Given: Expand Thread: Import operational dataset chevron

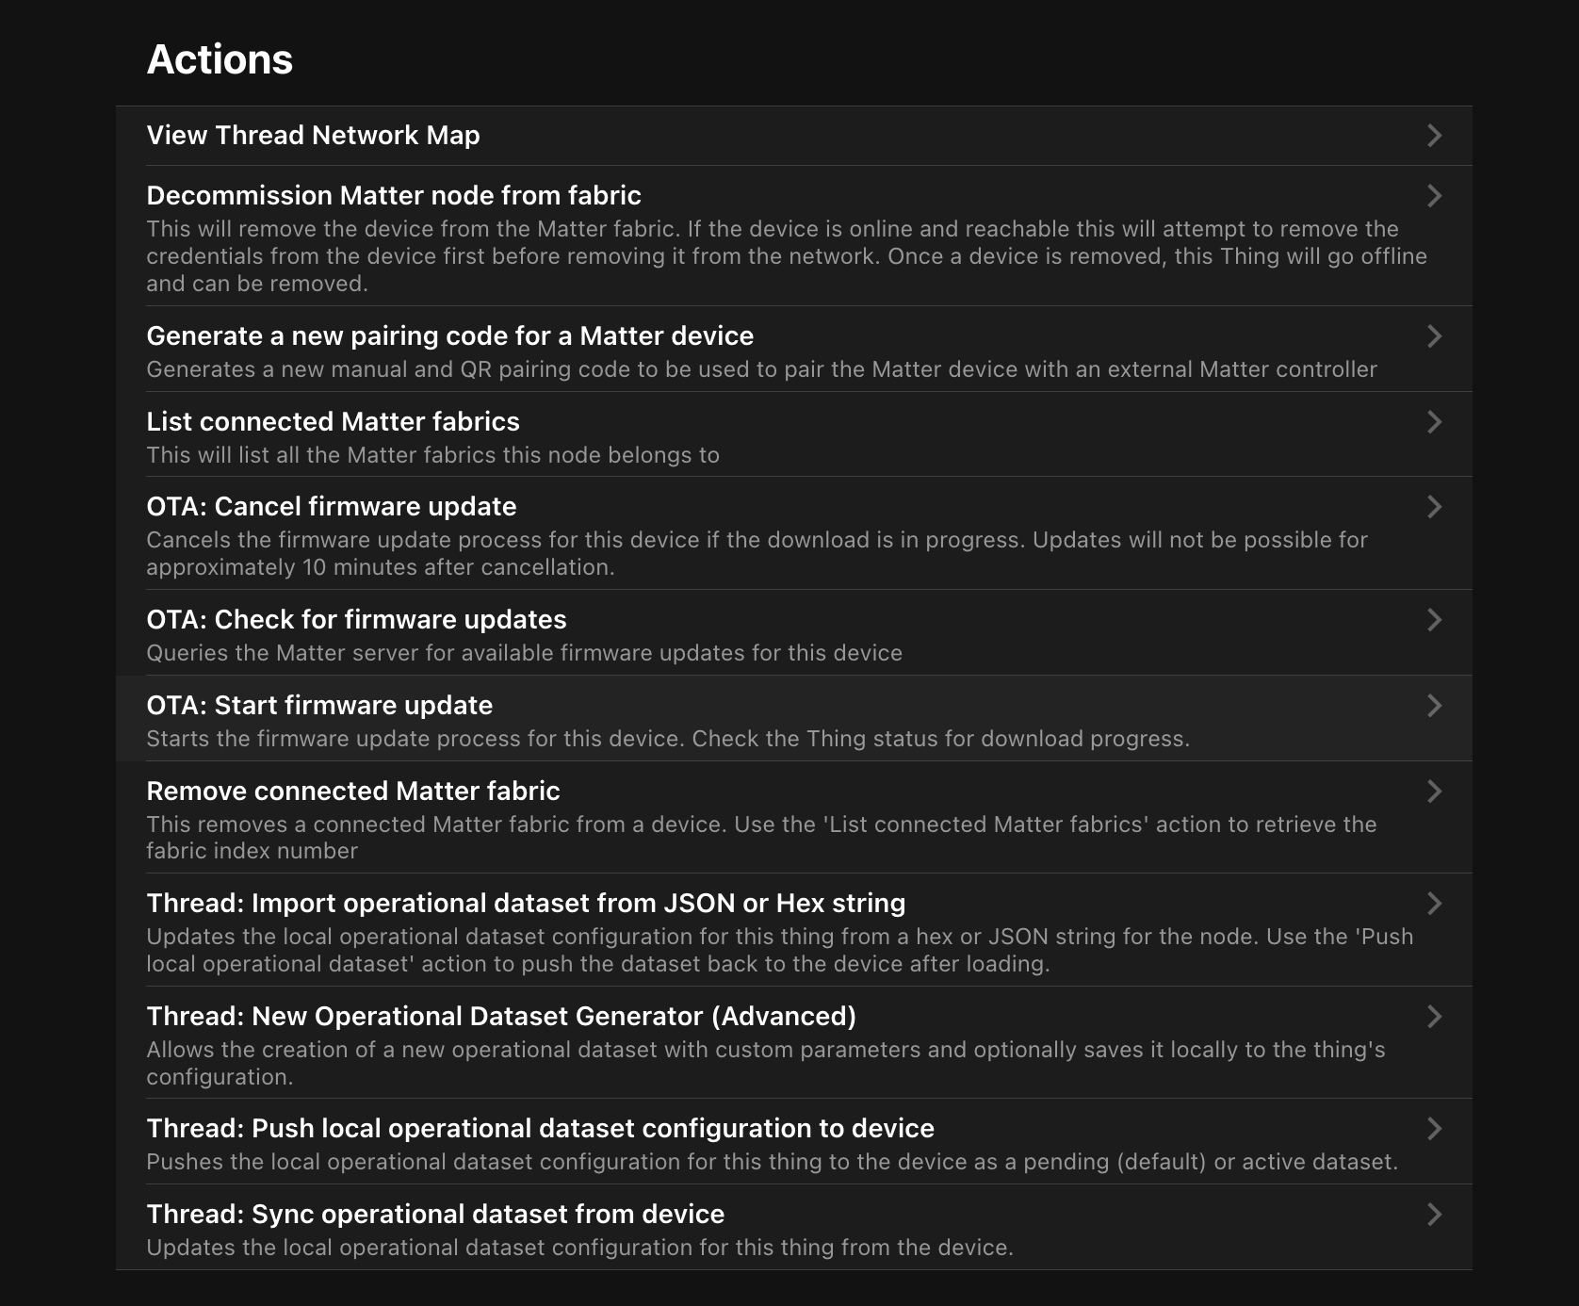Looking at the screenshot, I should (1434, 904).
